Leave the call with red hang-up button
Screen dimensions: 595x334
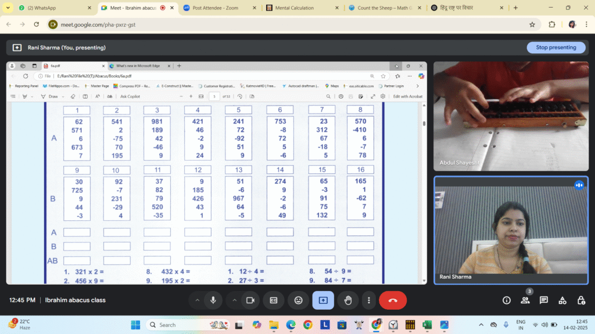(x=393, y=300)
